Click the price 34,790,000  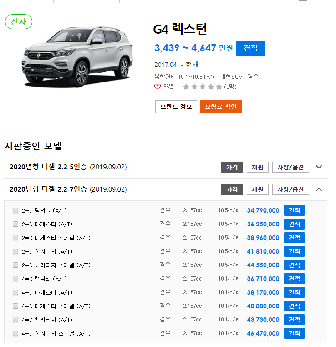[263, 210]
